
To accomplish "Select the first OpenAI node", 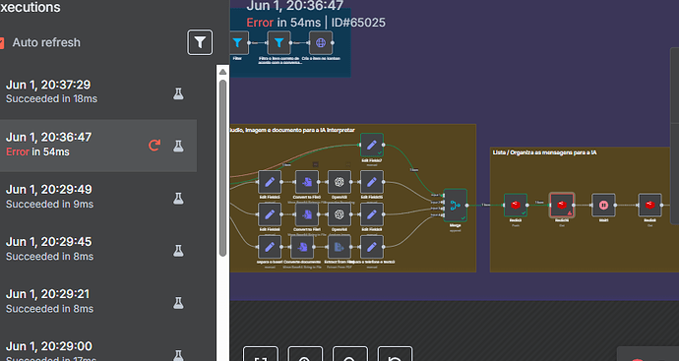I will tap(339, 182).
